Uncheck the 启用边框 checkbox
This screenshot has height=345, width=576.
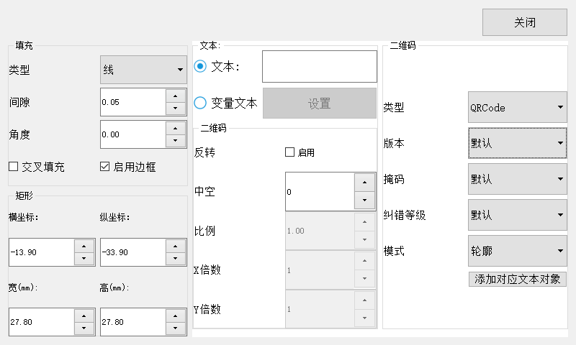[x=104, y=167]
